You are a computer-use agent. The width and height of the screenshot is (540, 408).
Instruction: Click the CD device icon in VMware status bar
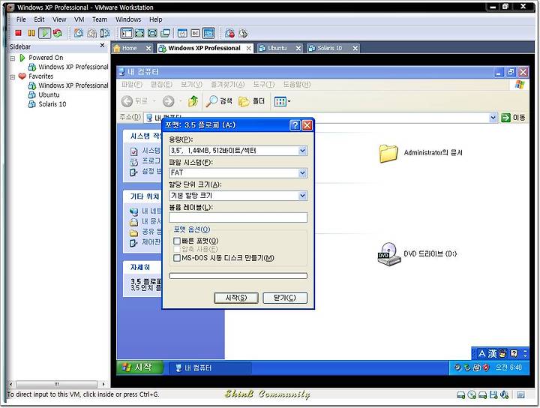click(472, 394)
